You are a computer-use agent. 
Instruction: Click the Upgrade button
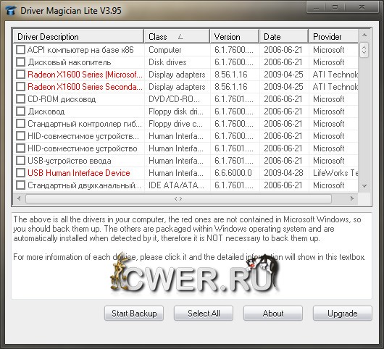(x=343, y=314)
